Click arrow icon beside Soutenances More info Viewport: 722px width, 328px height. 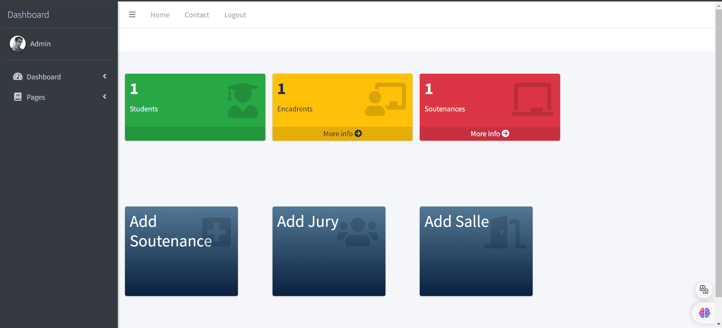(506, 134)
